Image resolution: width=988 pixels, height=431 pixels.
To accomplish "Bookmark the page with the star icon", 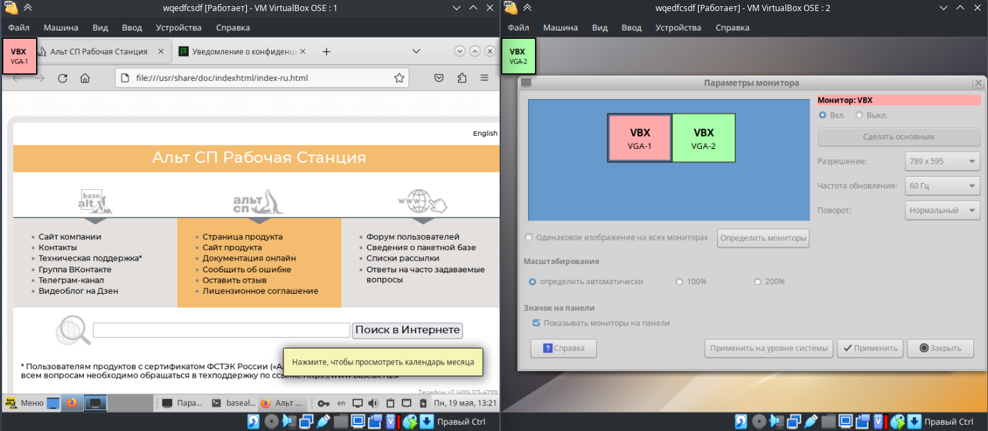I will (399, 78).
